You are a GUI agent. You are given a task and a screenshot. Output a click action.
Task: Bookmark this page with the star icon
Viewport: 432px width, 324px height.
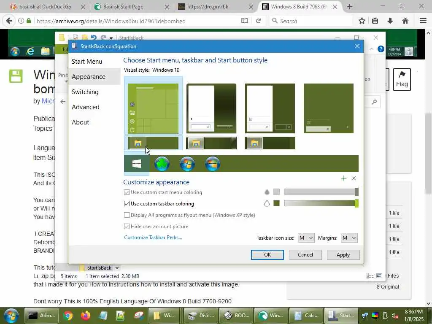(362, 21)
